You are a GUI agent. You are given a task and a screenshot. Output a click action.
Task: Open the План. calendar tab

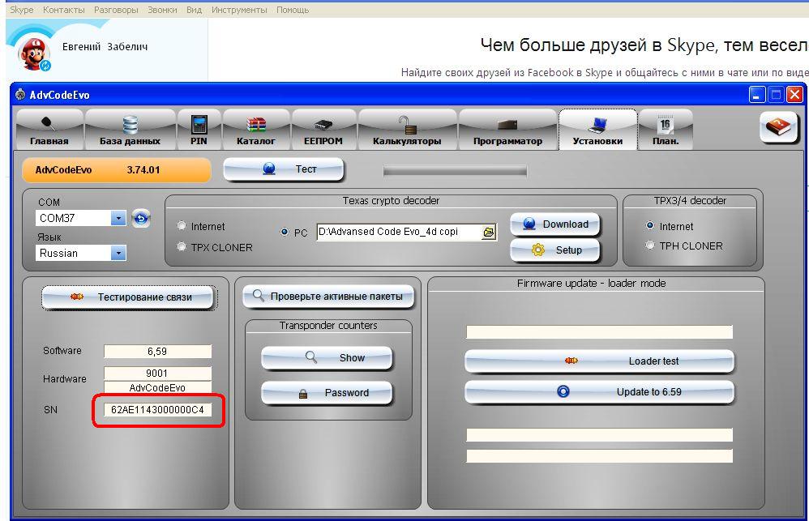point(666,130)
